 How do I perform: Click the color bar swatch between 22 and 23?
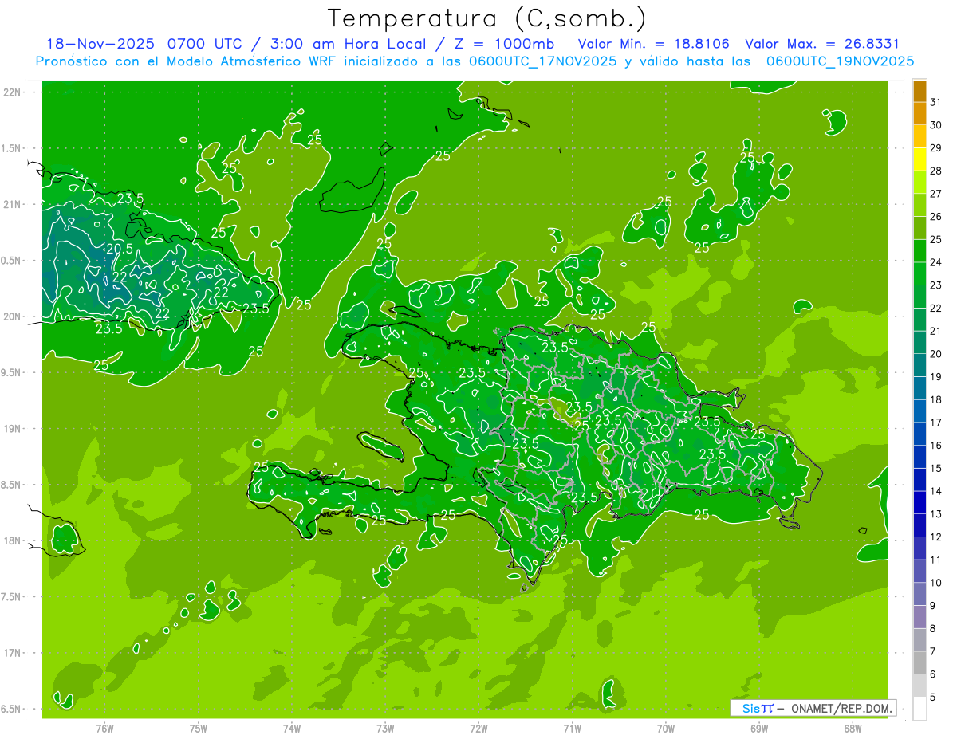click(920, 297)
